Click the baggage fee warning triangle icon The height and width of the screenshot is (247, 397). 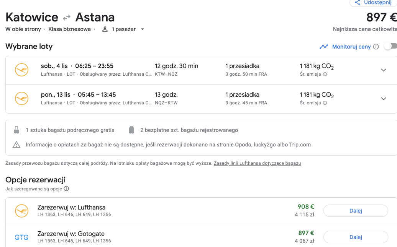(x=16, y=145)
